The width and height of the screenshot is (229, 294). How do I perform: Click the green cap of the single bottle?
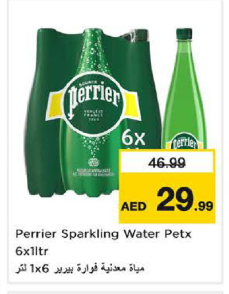(x=184, y=33)
